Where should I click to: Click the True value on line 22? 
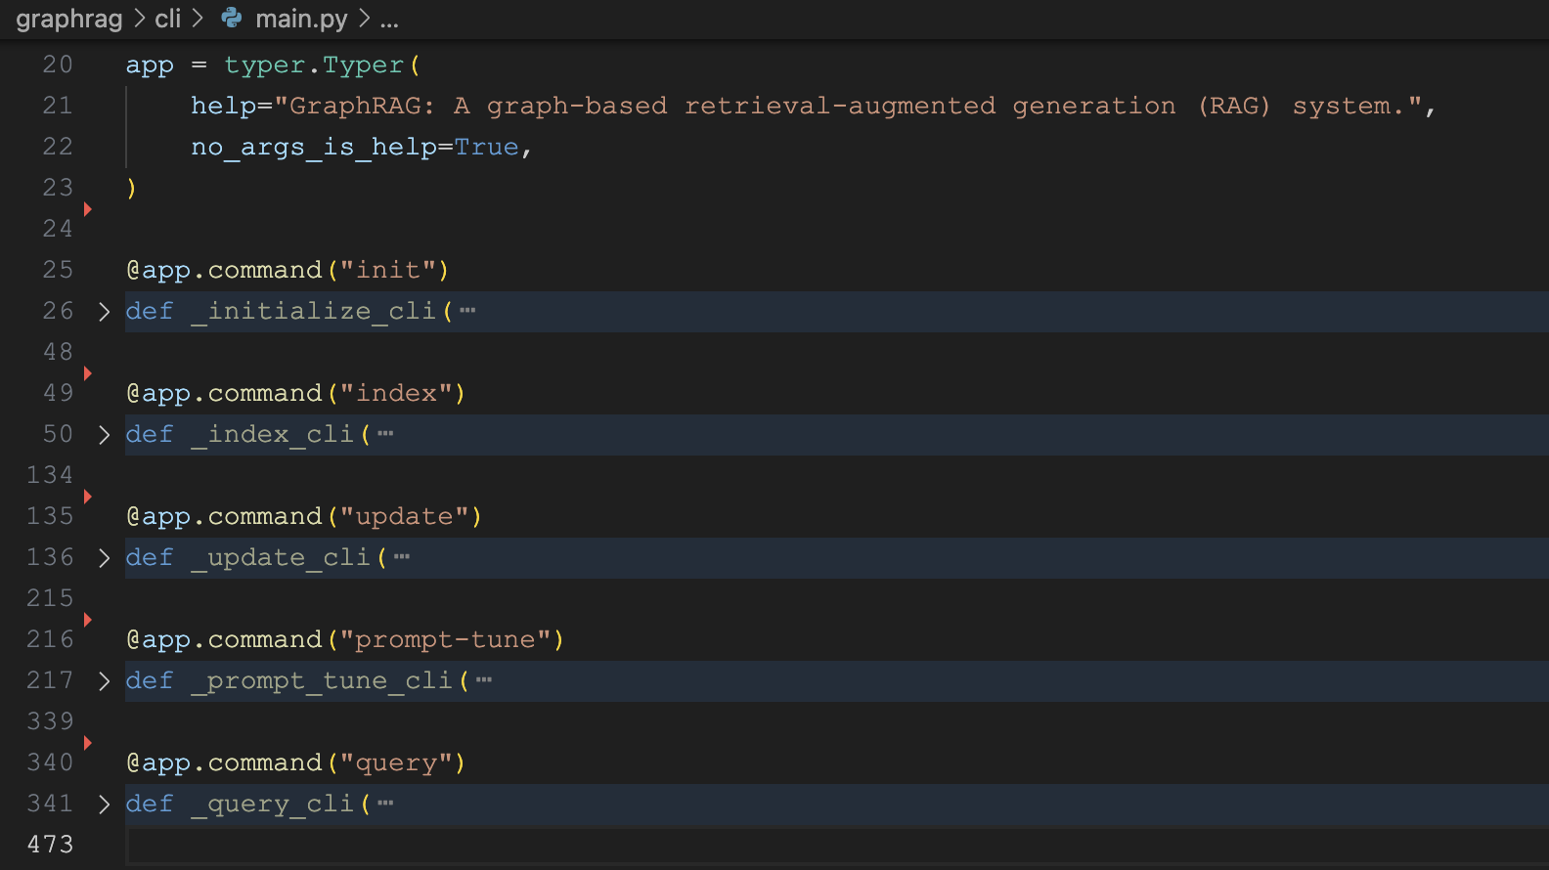pos(486,148)
